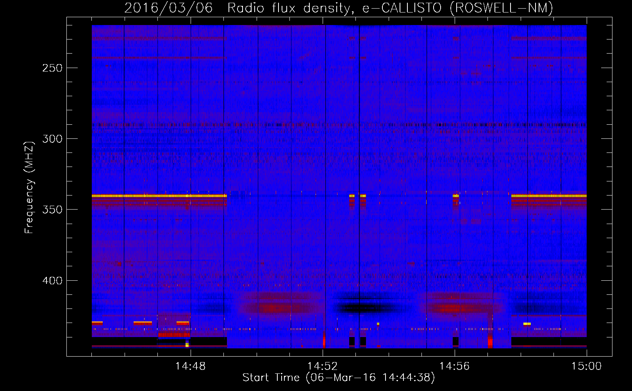Click the 14:56 time tick label
The height and width of the screenshot is (391, 632).
[x=454, y=366]
